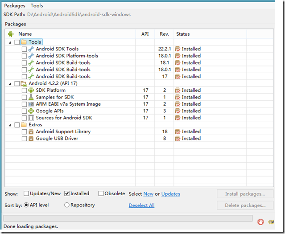The height and width of the screenshot is (234, 285).
Task: Click the installed status icon of Android SDK Tools
Action: point(178,49)
